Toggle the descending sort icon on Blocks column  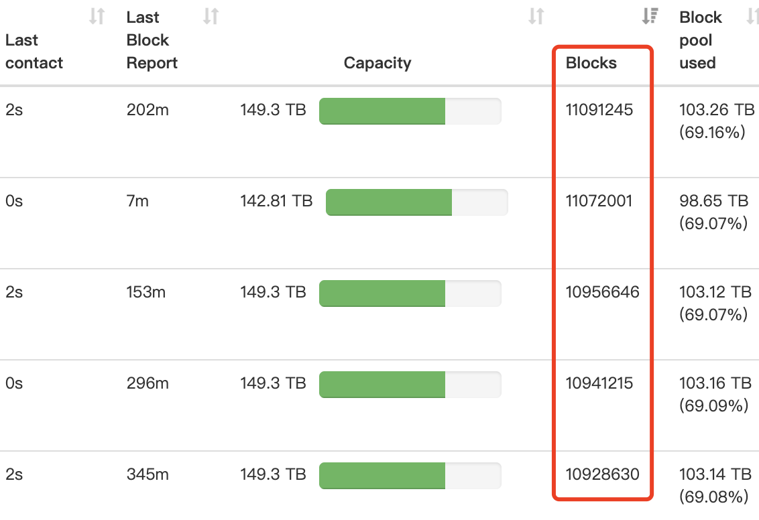pos(650,17)
